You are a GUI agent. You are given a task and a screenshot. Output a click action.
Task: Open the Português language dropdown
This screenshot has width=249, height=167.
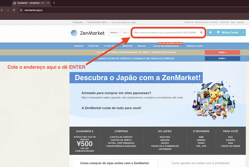click(x=78, y=22)
